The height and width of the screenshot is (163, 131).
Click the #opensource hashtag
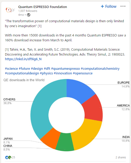tap(83, 73)
